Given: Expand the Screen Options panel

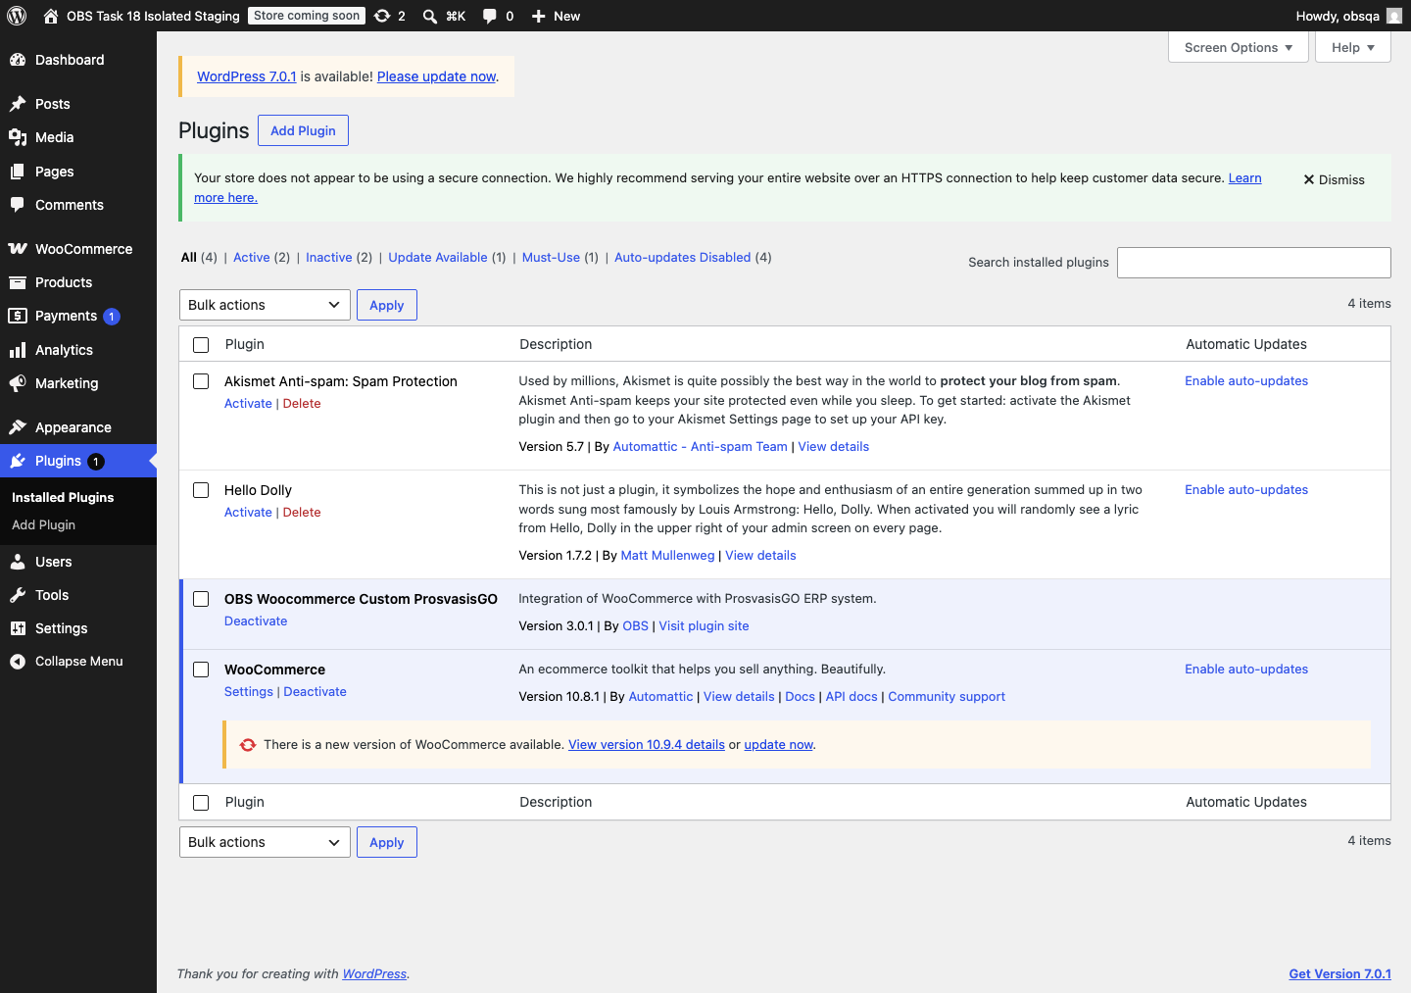Looking at the screenshot, I should coord(1239,47).
